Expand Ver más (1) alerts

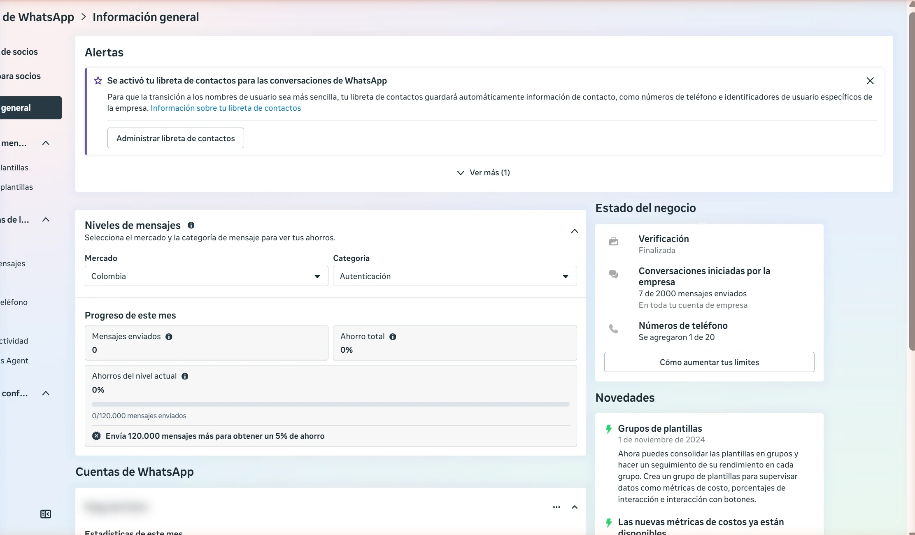click(484, 173)
